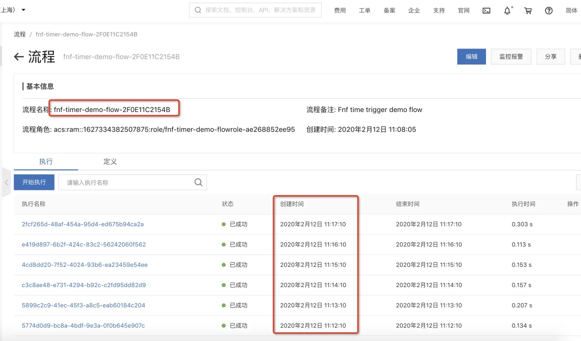
Task: Click the 流程角色 role ARN text
Action: point(174,129)
